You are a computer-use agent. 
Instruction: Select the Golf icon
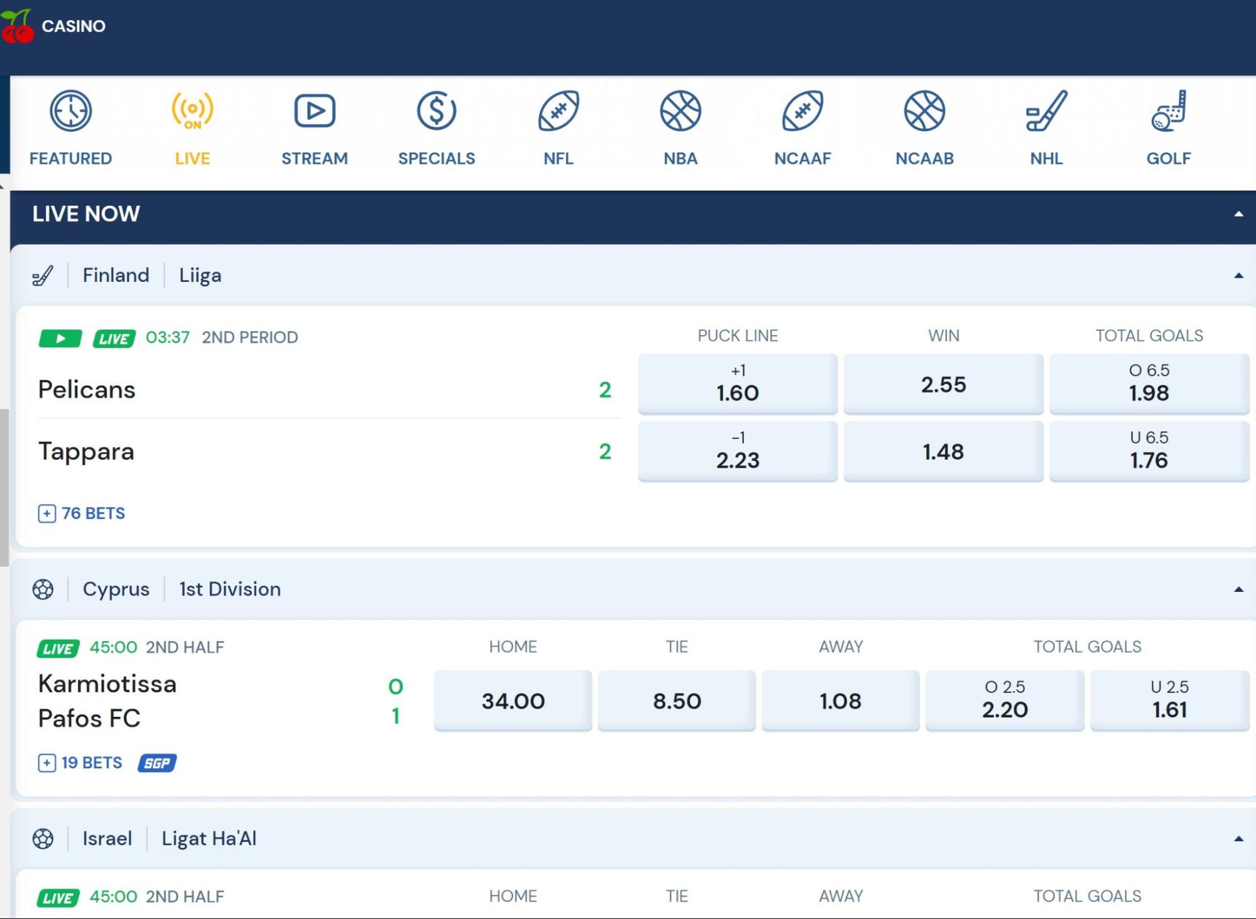coord(1169,111)
